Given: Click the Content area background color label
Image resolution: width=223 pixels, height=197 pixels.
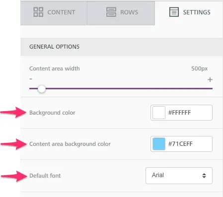Looking at the screenshot, I should (70, 144).
